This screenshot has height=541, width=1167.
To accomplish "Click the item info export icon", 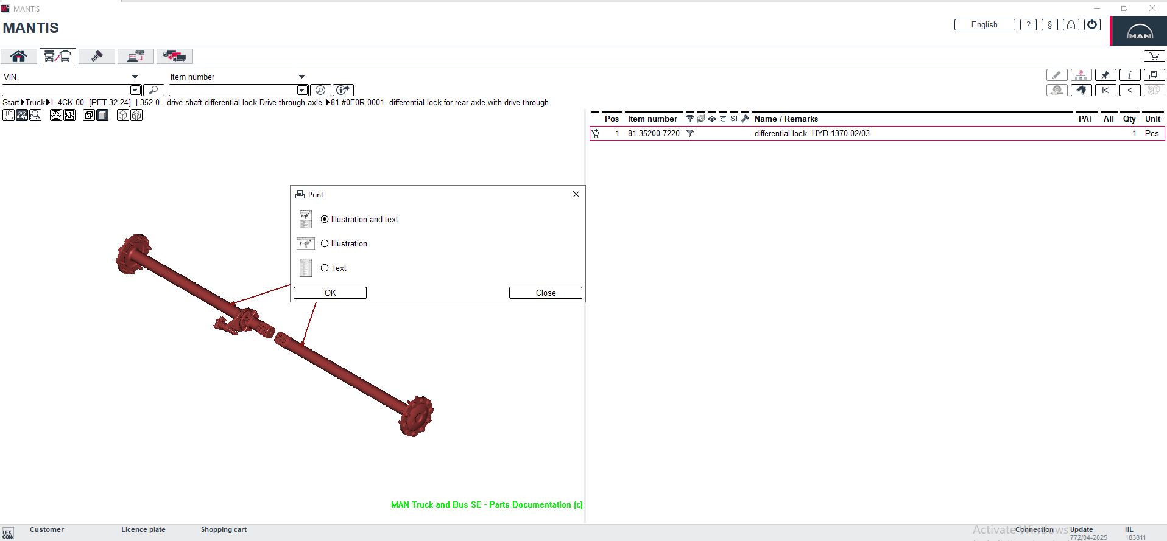I will pyautogui.click(x=344, y=90).
